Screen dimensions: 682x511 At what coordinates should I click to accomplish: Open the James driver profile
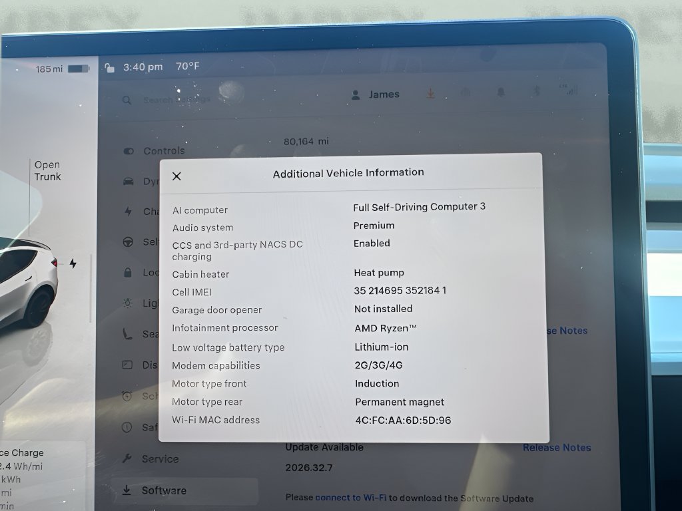[x=375, y=94]
